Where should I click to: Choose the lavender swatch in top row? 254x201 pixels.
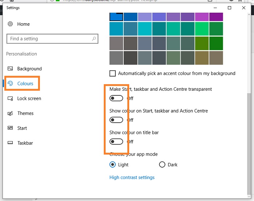[x=145, y=17]
